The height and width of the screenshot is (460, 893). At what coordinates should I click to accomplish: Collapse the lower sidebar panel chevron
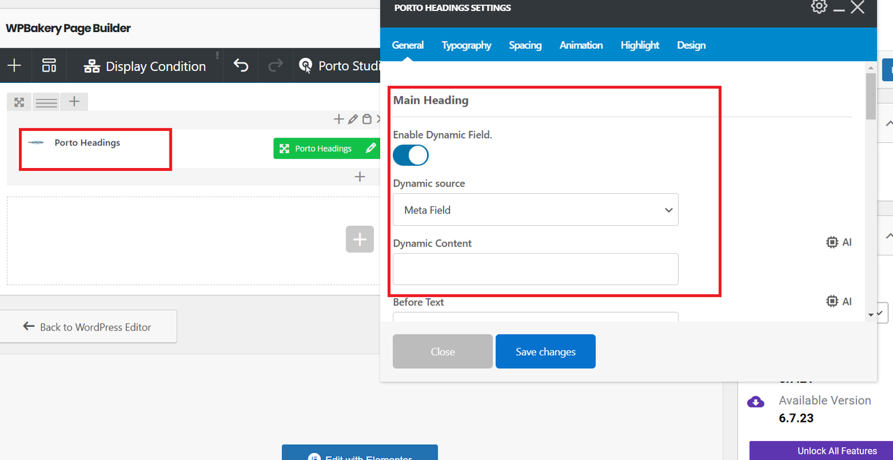coord(888,236)
